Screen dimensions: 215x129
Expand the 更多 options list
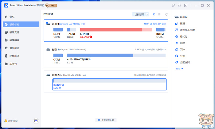click(179, 69)
